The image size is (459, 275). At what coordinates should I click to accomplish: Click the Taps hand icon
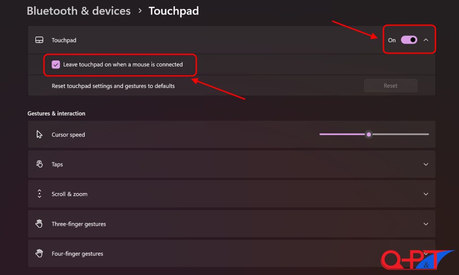[39, 164]
